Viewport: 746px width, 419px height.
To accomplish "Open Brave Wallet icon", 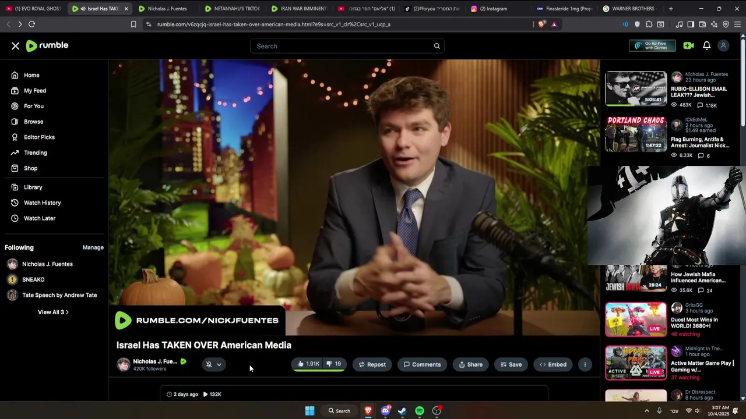I will (x=702, y=24).
